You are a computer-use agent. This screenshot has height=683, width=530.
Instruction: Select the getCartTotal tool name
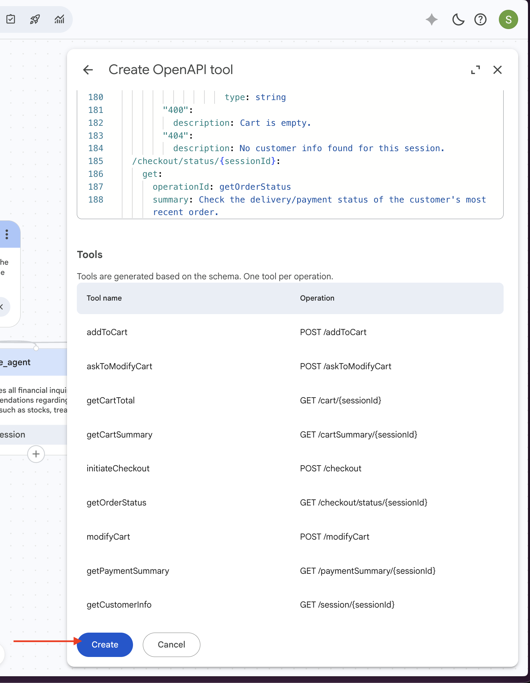pyautogui.click(x=111, y=400)
